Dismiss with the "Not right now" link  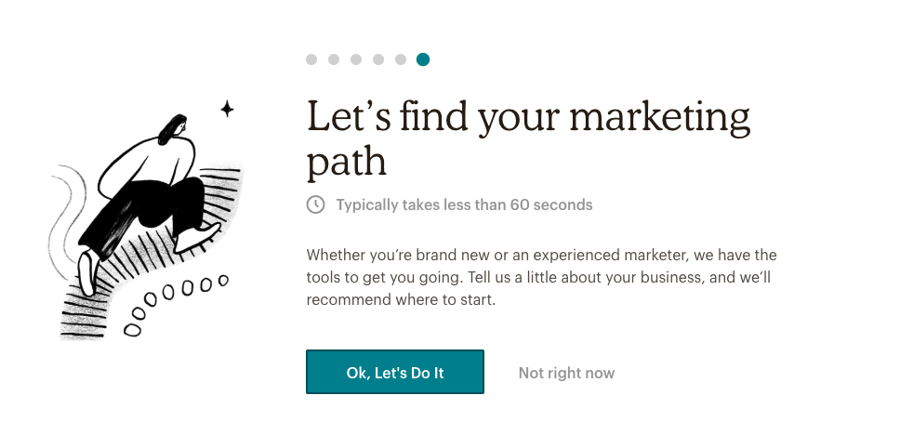point(566,373)
